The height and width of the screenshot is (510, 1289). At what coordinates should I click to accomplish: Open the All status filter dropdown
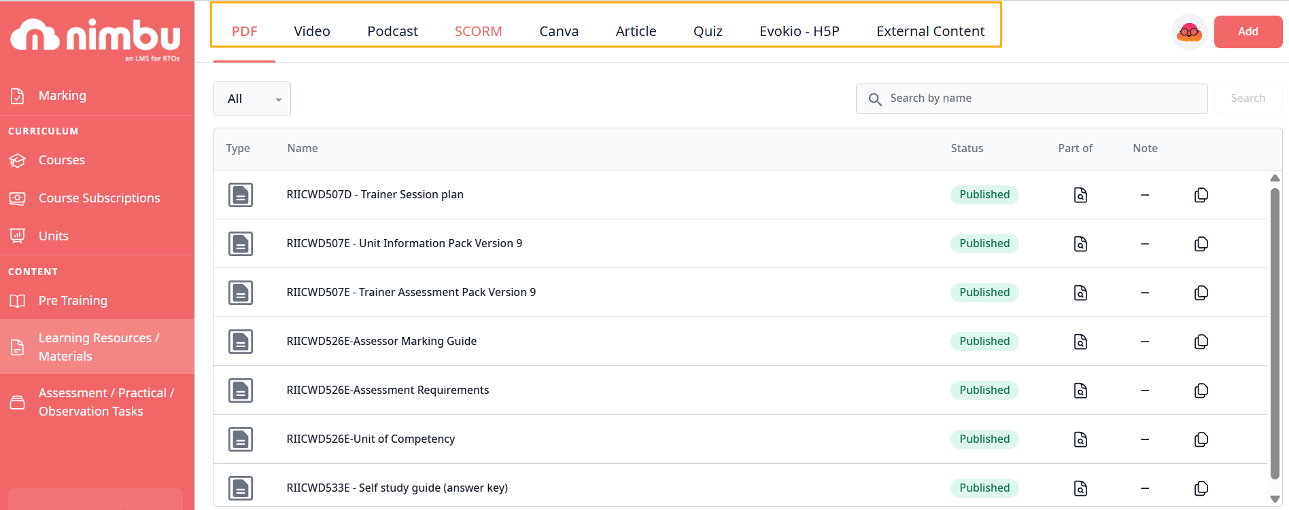click(252, 98)
